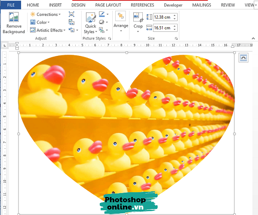Switch to the DESIGN tab
This screenshot has height=215, width=258.
(x=78, y=5)
